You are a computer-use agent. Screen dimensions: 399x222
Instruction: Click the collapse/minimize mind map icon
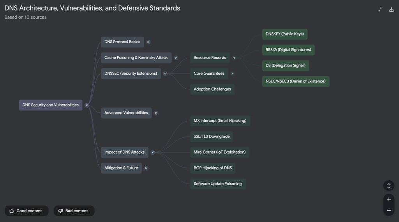[380, 10]
